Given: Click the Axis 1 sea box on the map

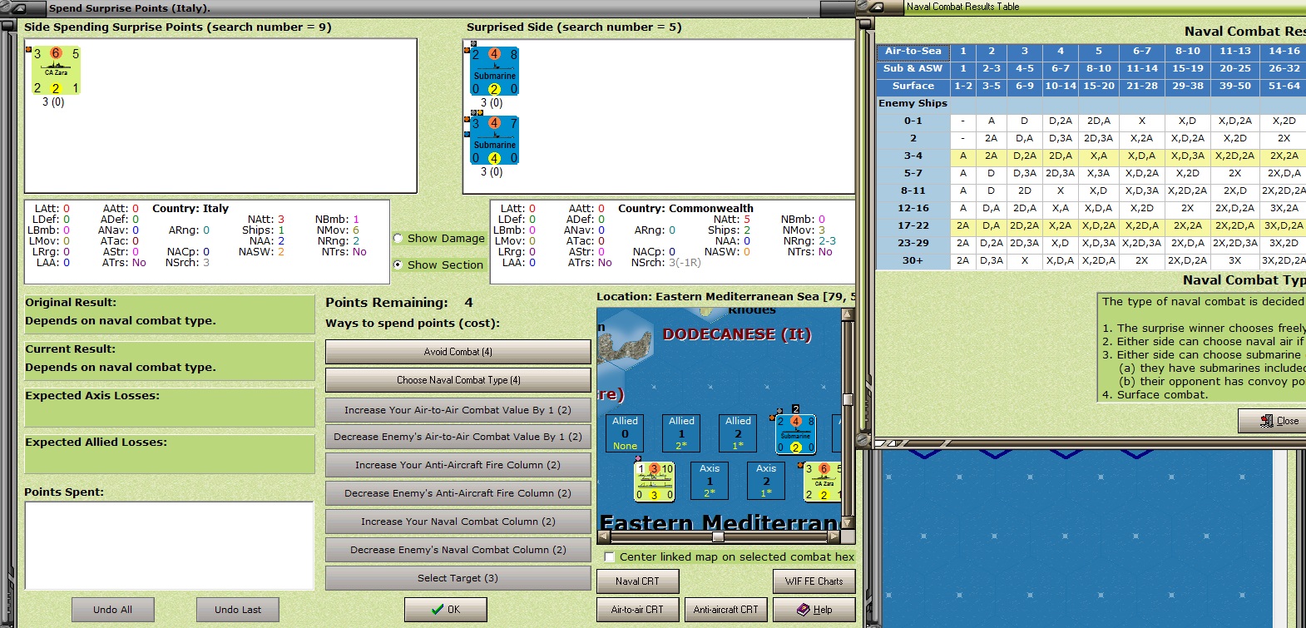Looking at the screenshot, I should click(710, 481).
